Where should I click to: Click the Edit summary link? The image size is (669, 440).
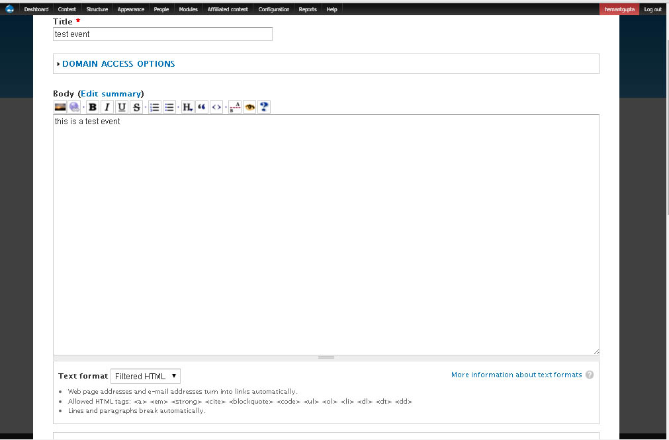(x=111, y=94)
